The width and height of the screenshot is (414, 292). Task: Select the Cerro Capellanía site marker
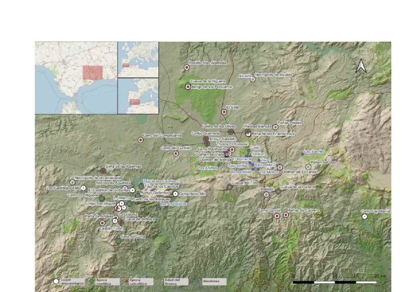click(x=364, y=216)
